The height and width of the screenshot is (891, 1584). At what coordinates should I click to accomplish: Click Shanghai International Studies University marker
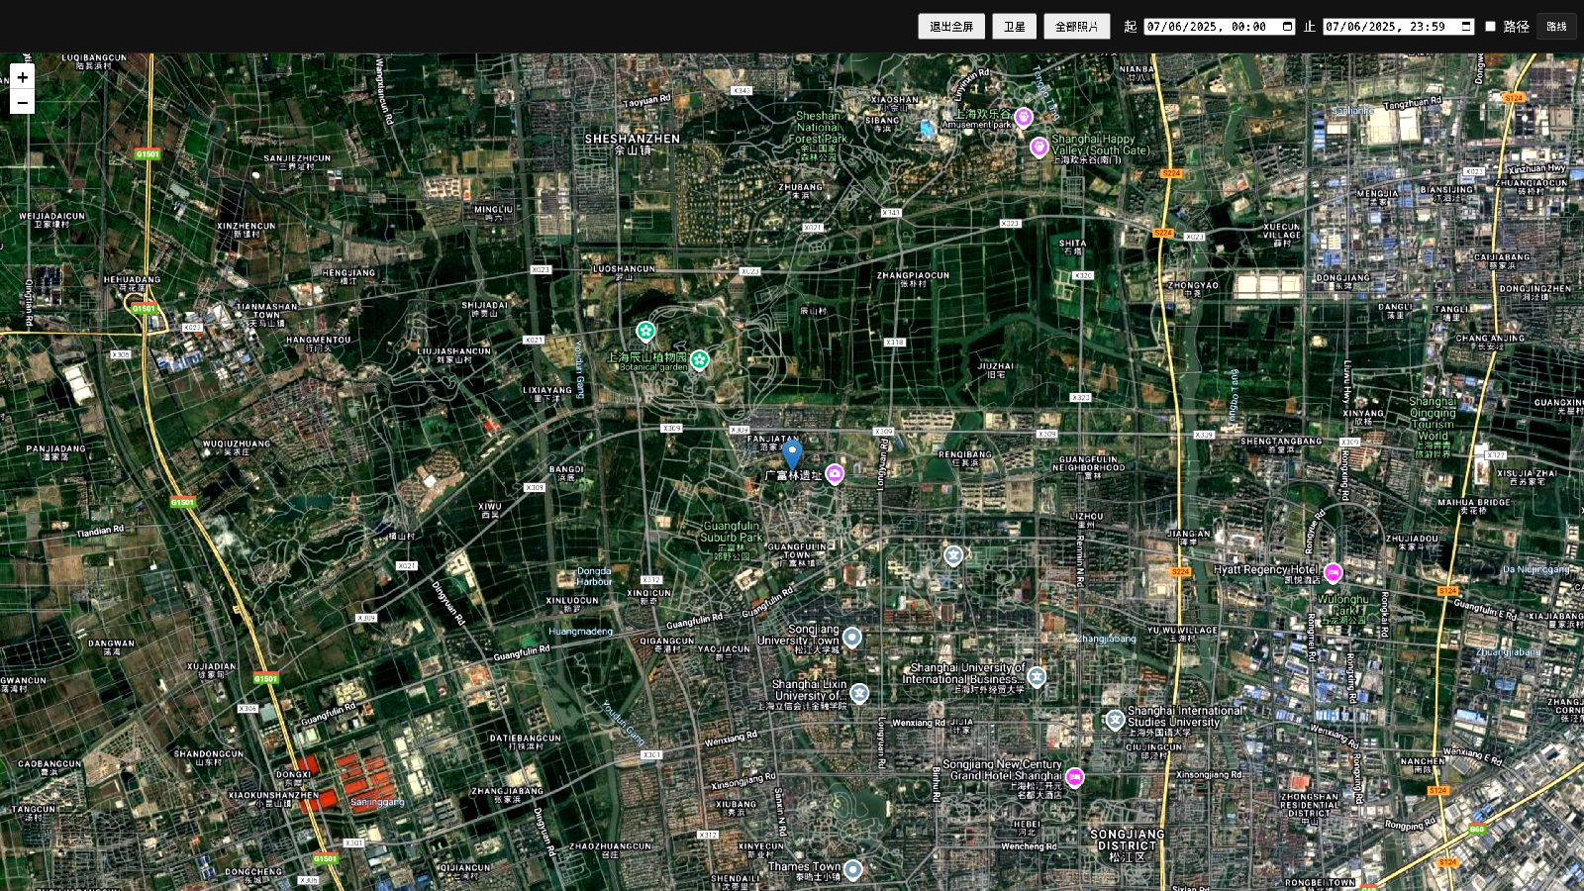(x=1115, y=719)
